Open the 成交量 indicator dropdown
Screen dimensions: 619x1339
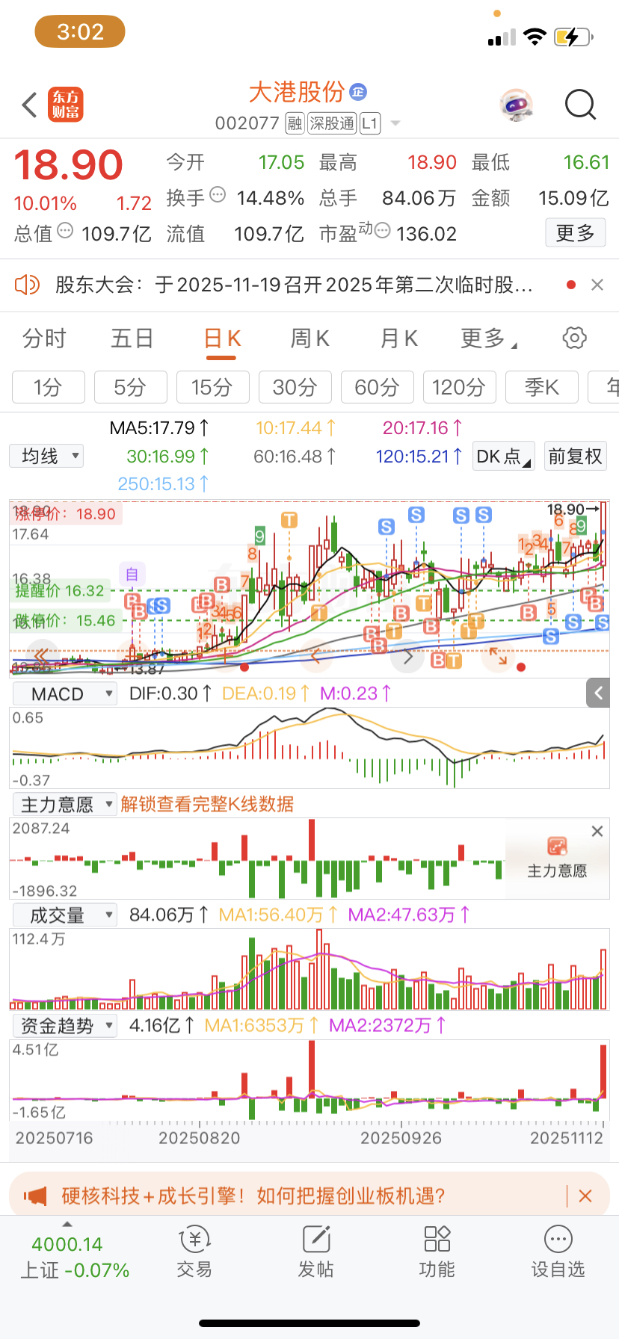coord(65,915)
